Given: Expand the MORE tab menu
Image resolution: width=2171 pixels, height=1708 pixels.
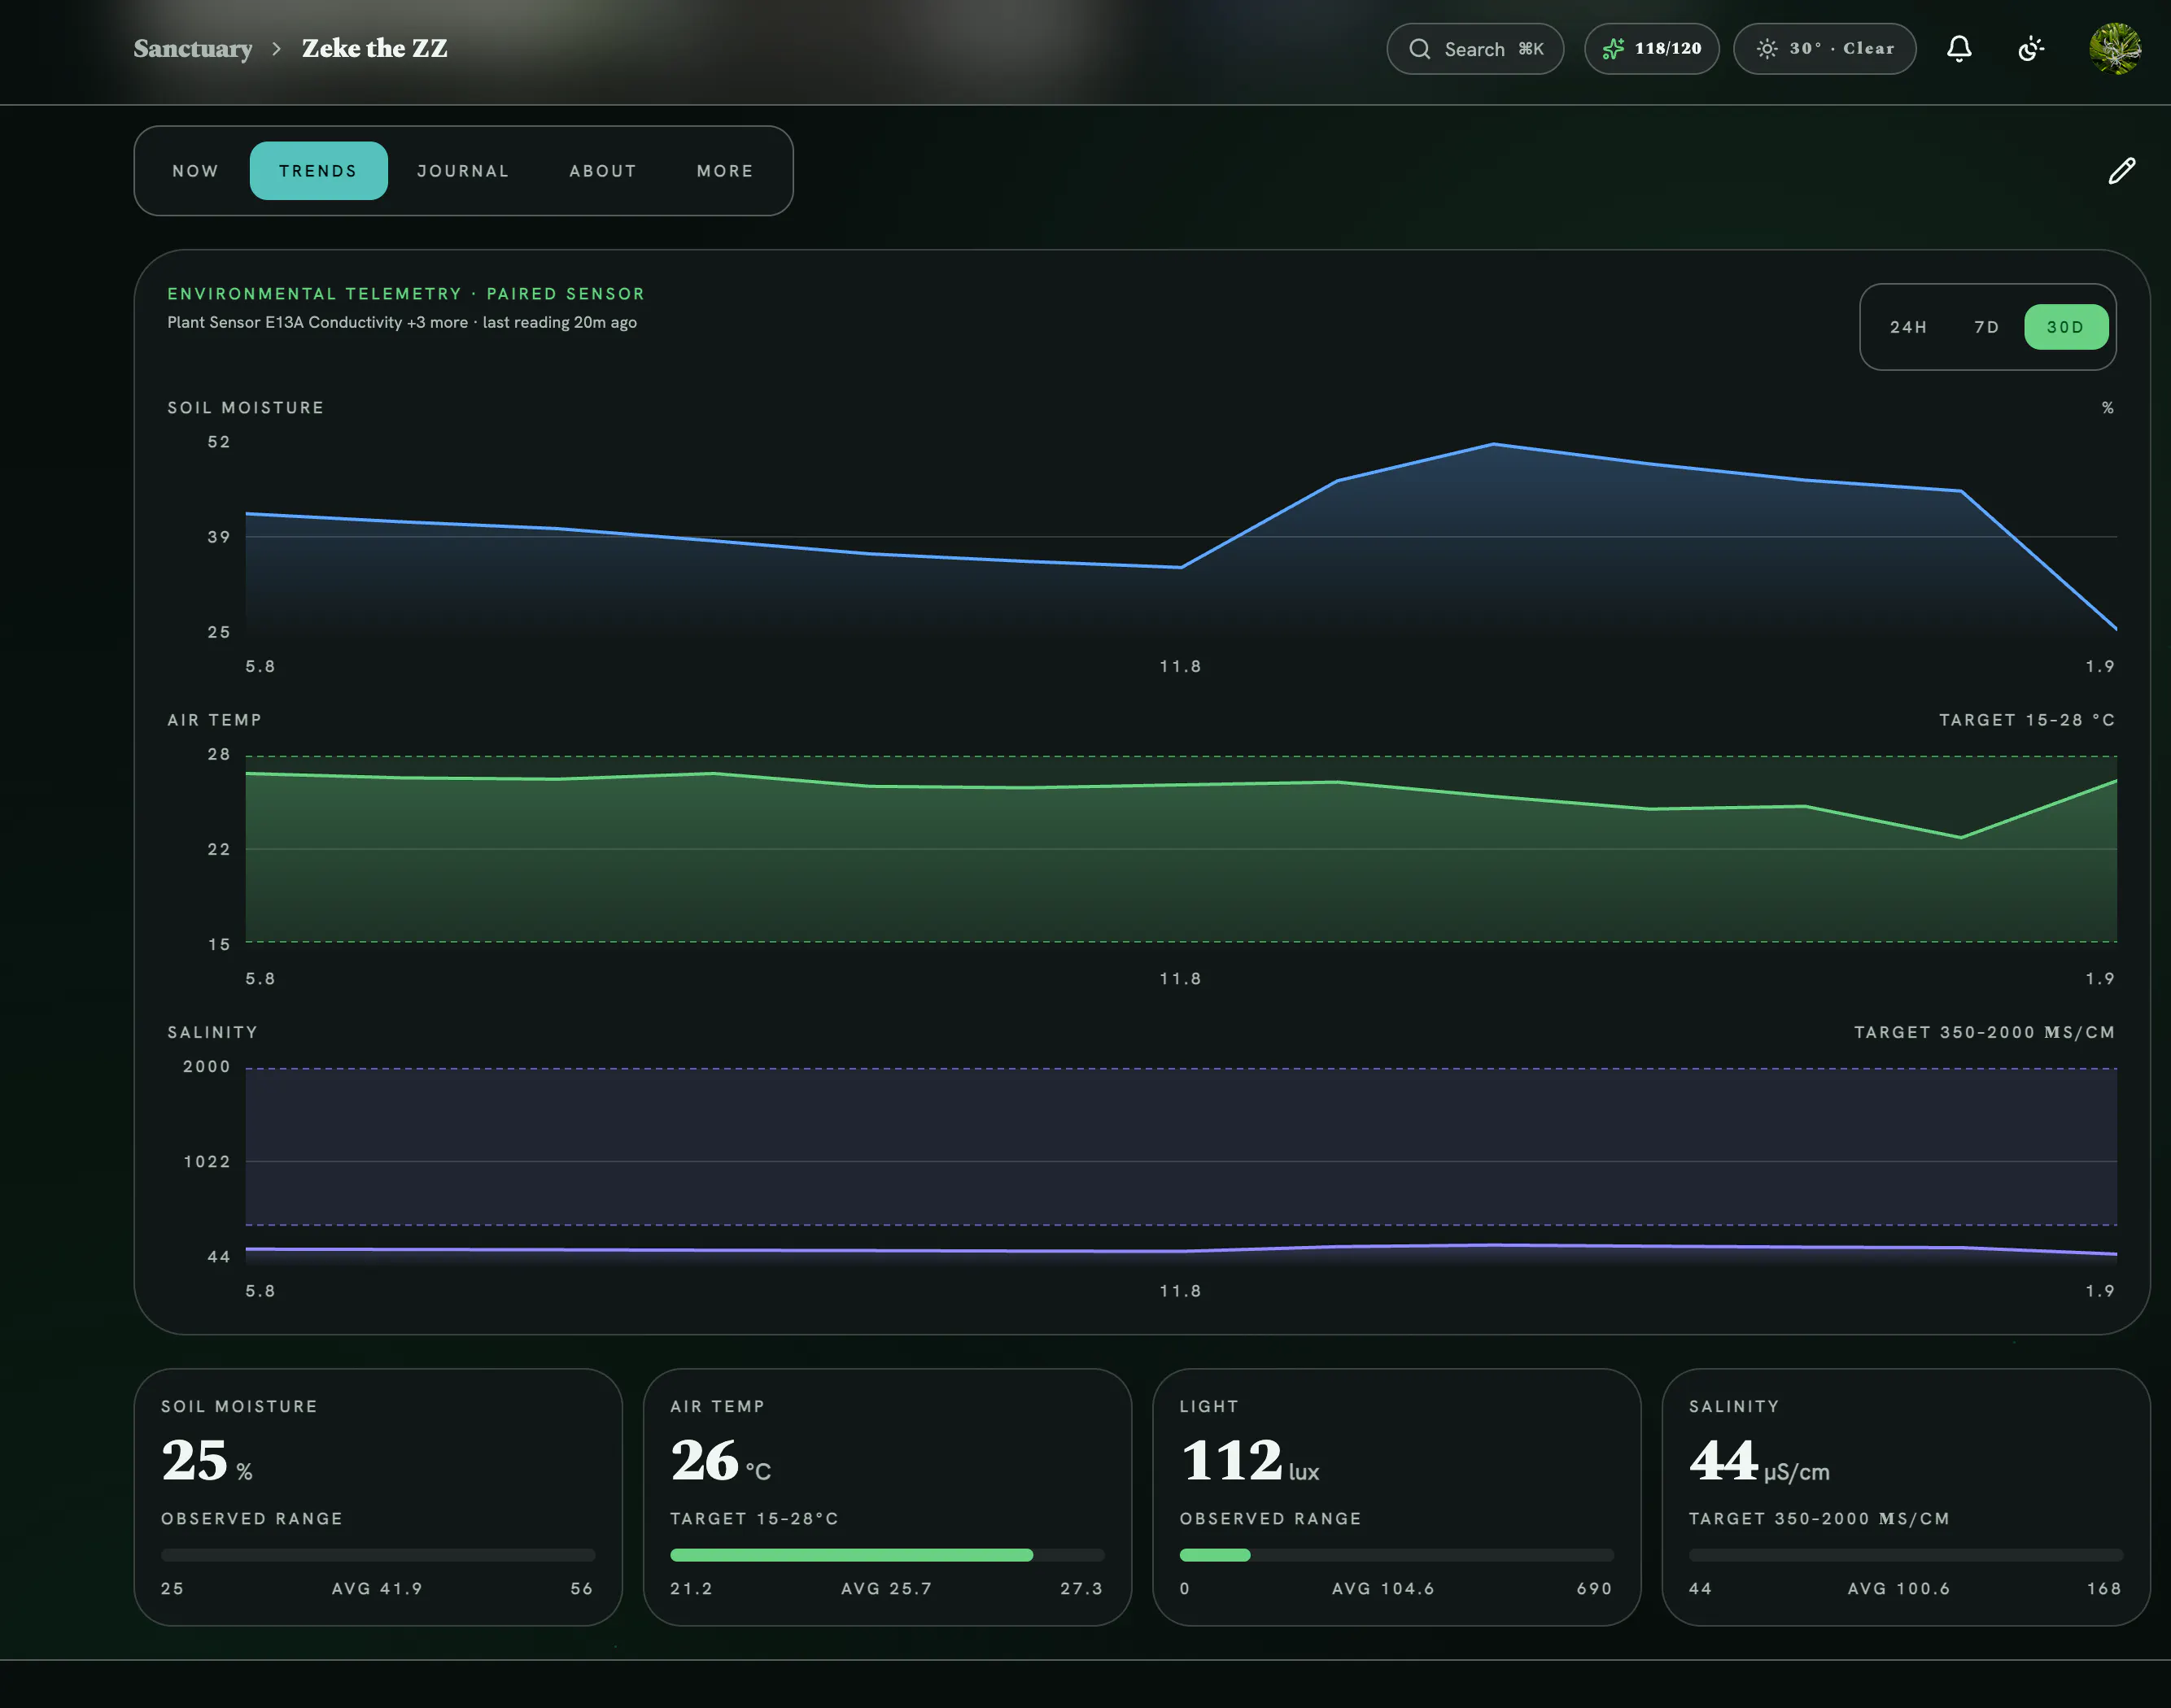Looking at the screenshot, I should [725, 171].
